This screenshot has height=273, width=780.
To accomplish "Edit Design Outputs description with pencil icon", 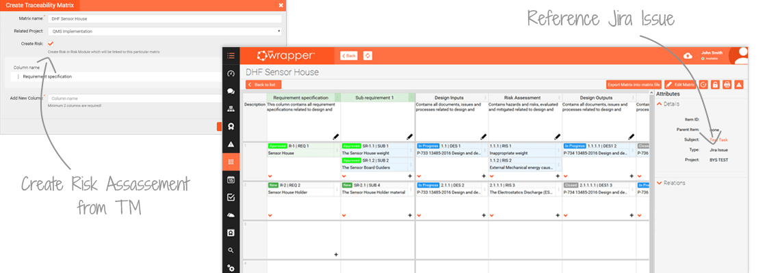I will point(631,136).
